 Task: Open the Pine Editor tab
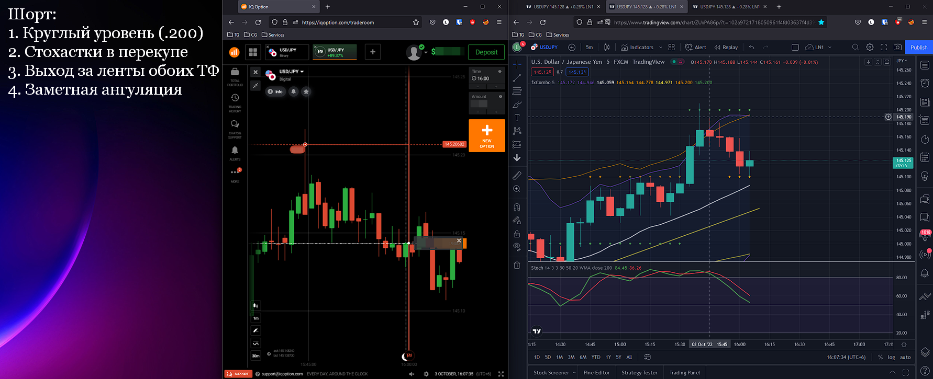596,373
